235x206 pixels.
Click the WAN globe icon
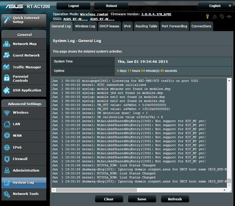(7, 135)
